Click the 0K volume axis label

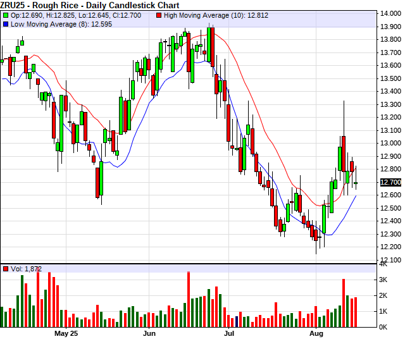click(x=384, y=326)
